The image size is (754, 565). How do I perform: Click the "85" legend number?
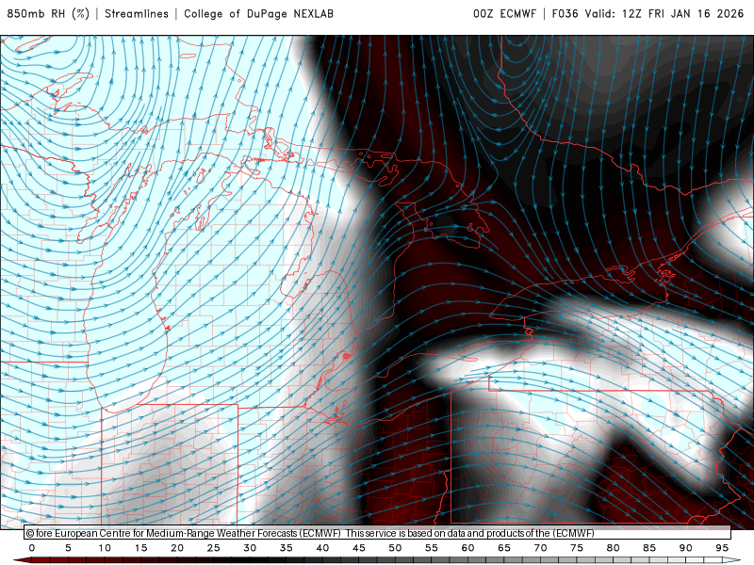pos(649,548)
